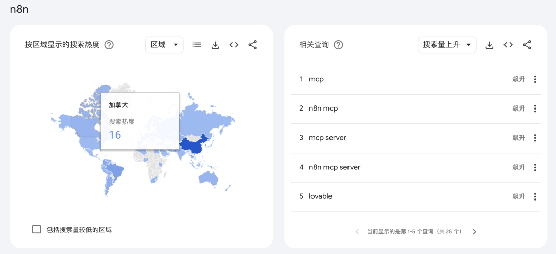Share the related queries card

coord(527,45)
